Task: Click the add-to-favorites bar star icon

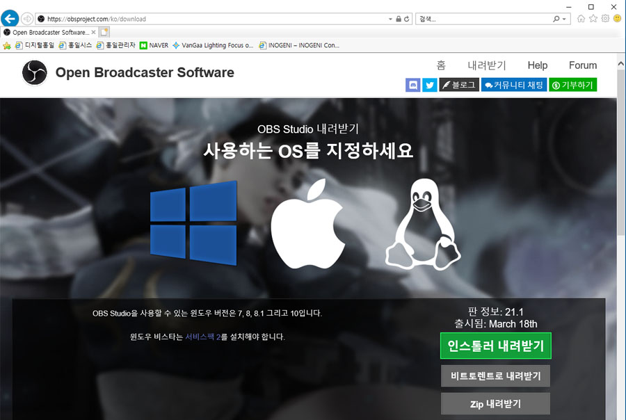Action: (x=7, y=45)
